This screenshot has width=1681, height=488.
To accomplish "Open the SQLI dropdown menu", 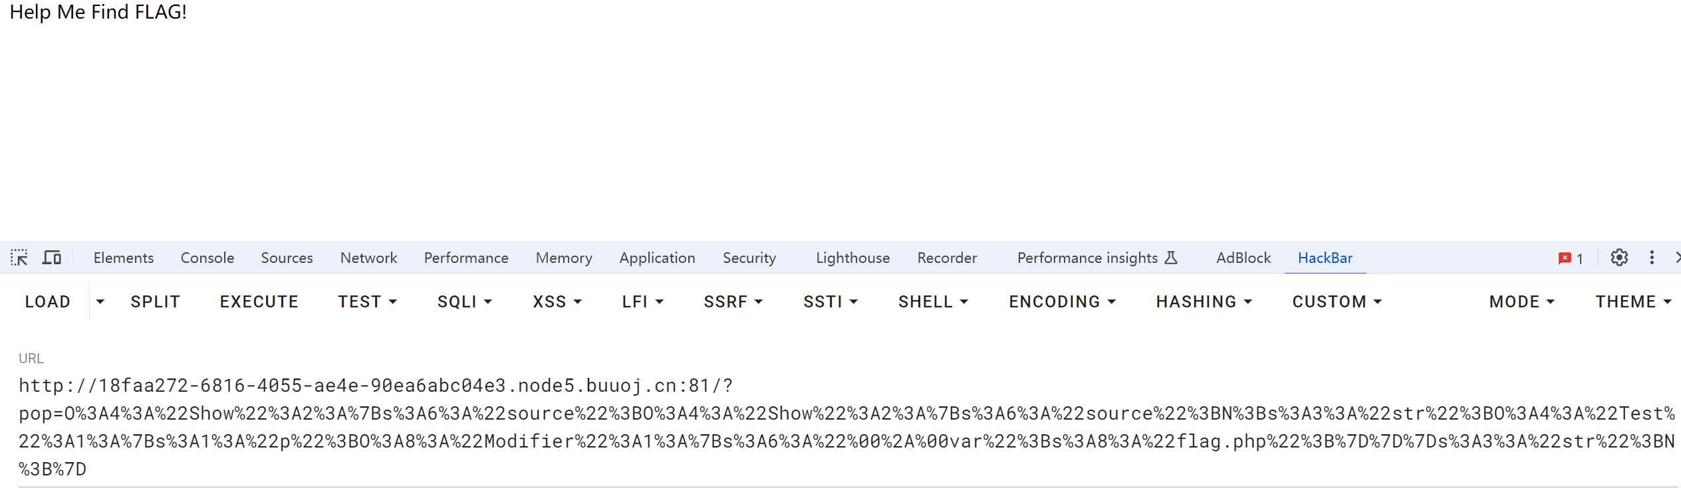I will [465, 301].
